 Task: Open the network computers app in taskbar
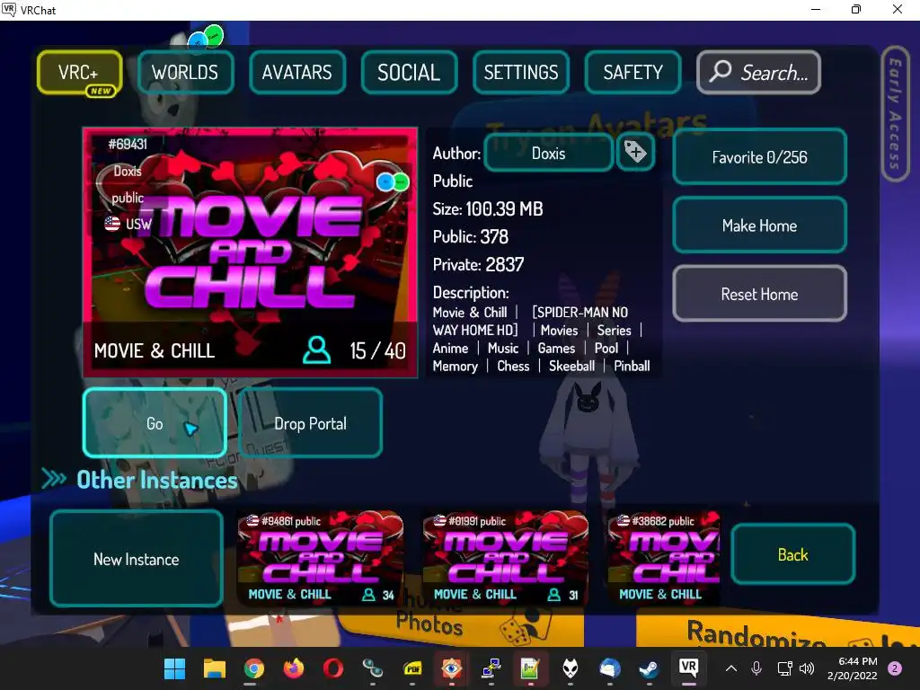click(x=491, y=668)
